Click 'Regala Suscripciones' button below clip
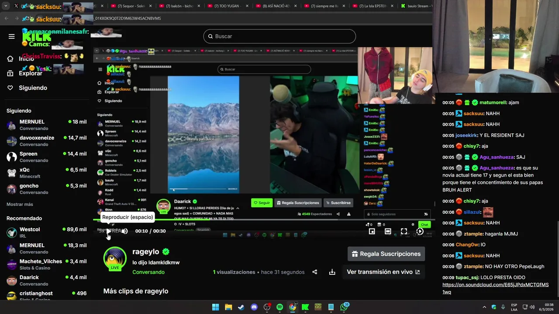The image size is (559, 314). pyautogui.click(x=386, y=254)
